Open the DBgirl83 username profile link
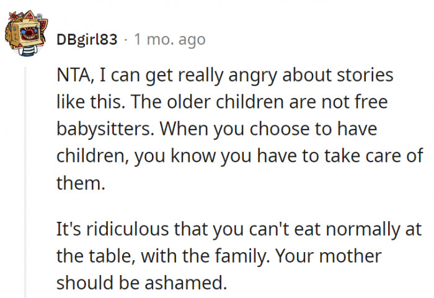 pos(87,40)
